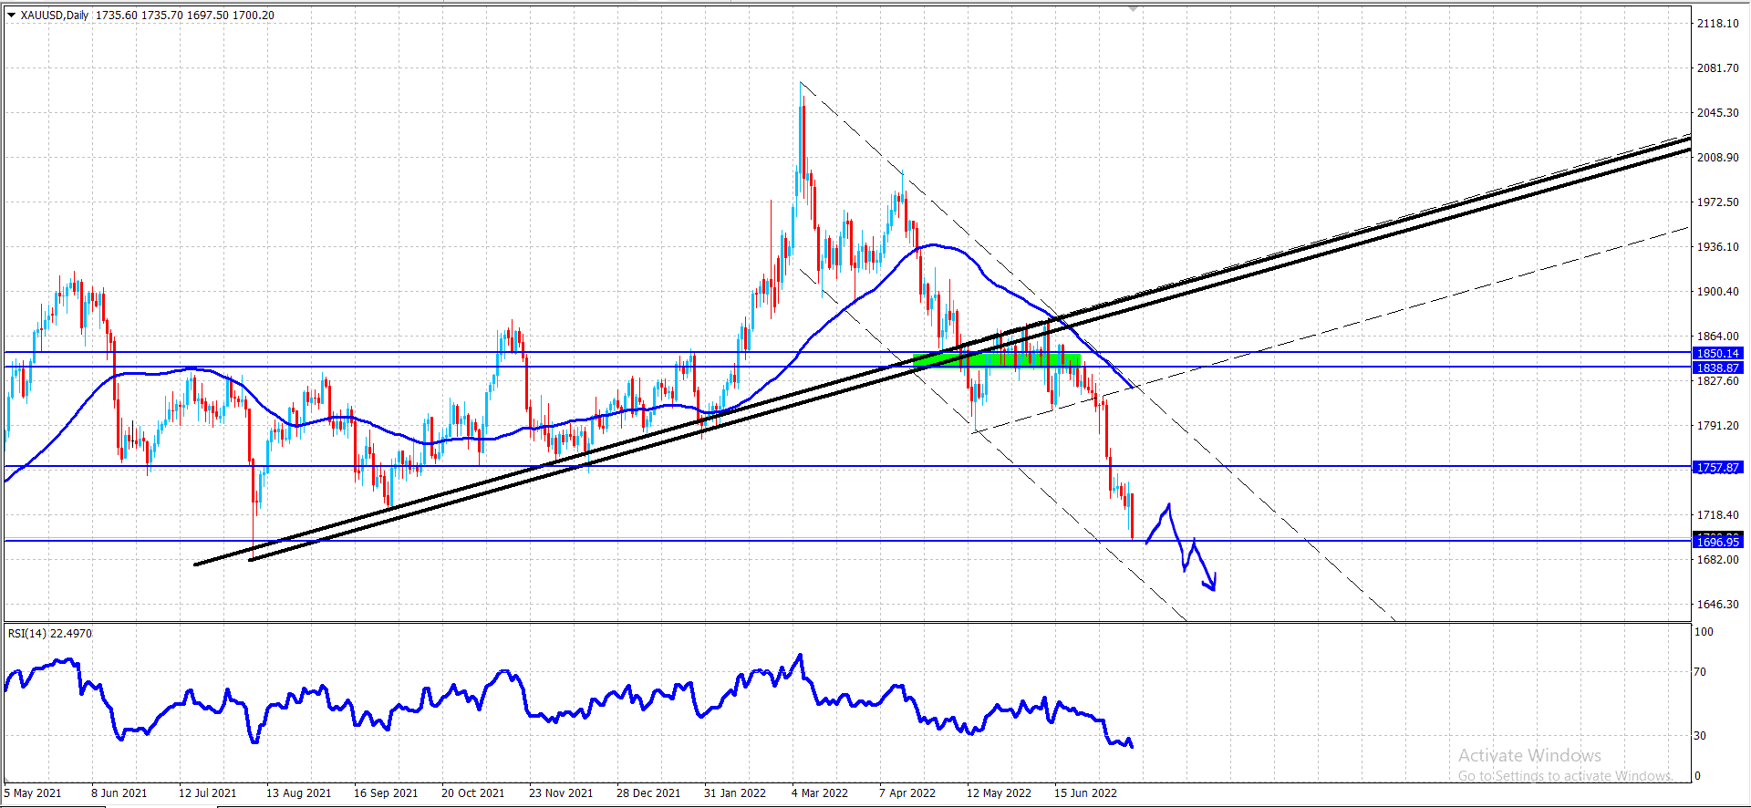Select the 1850.14 horizontal line price label
The width and height of the screenshot is (1751, 808).
pos(1718,353)
